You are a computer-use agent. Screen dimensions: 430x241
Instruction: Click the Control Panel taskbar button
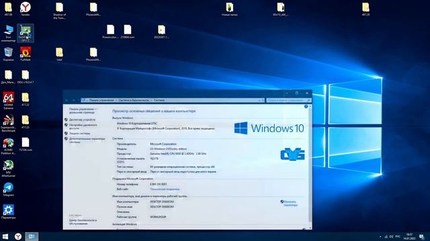32,236
